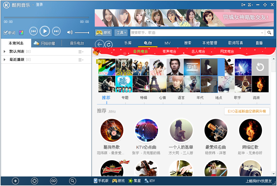Open 默认列表 list menu icon
This screenshot has height=186, width=277.
point(81,52)
